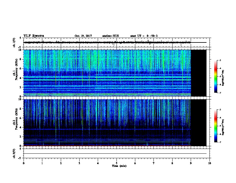Select the date text "Oct. 19, 2017"

pyautogui.click(x=83, y=36)
